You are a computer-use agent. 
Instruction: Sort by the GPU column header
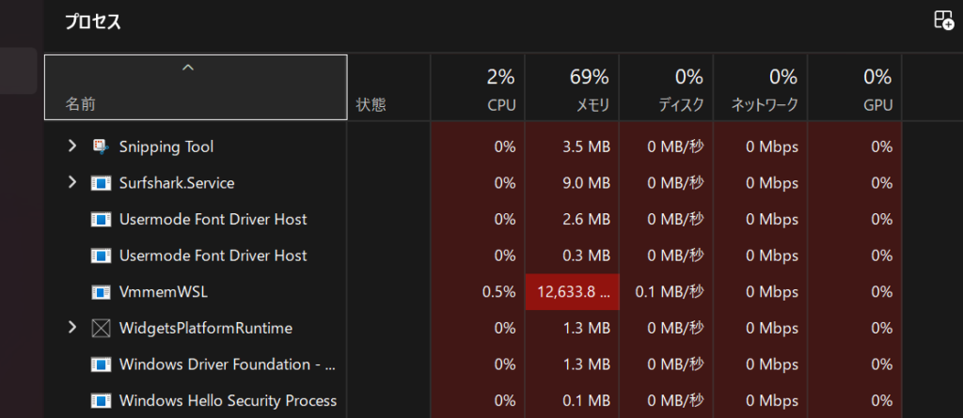854,87
